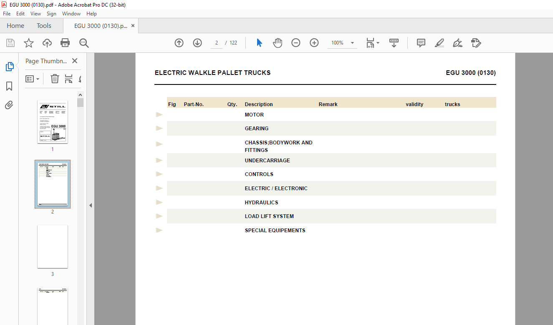553x325 pixels.
Task: Open the thumbnails options dropdown menu
Action: (33, 79)
